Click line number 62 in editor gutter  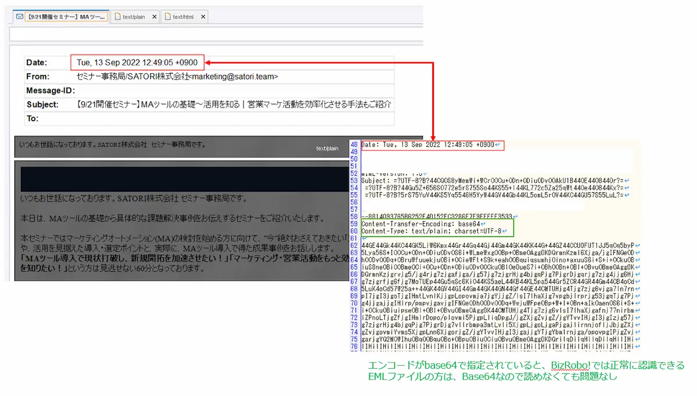coord(354,246)
